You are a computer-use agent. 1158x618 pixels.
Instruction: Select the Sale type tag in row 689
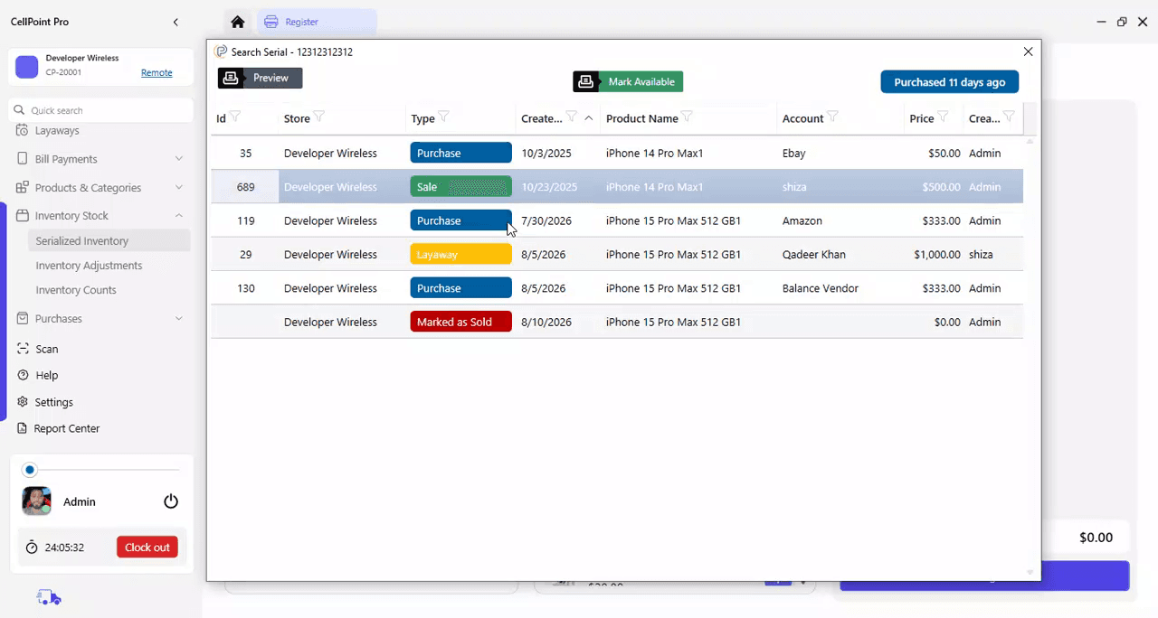pos(461,187)
